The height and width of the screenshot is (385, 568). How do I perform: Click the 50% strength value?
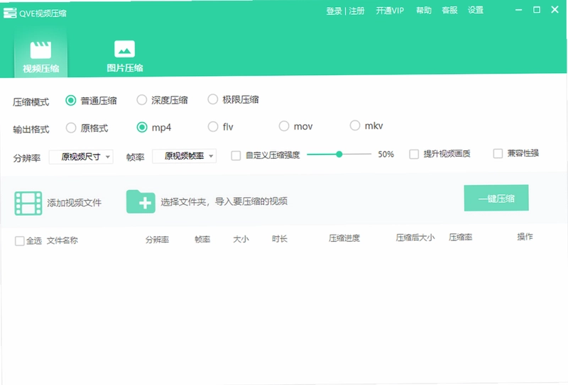pyautogui.click(x=386, y=154)
